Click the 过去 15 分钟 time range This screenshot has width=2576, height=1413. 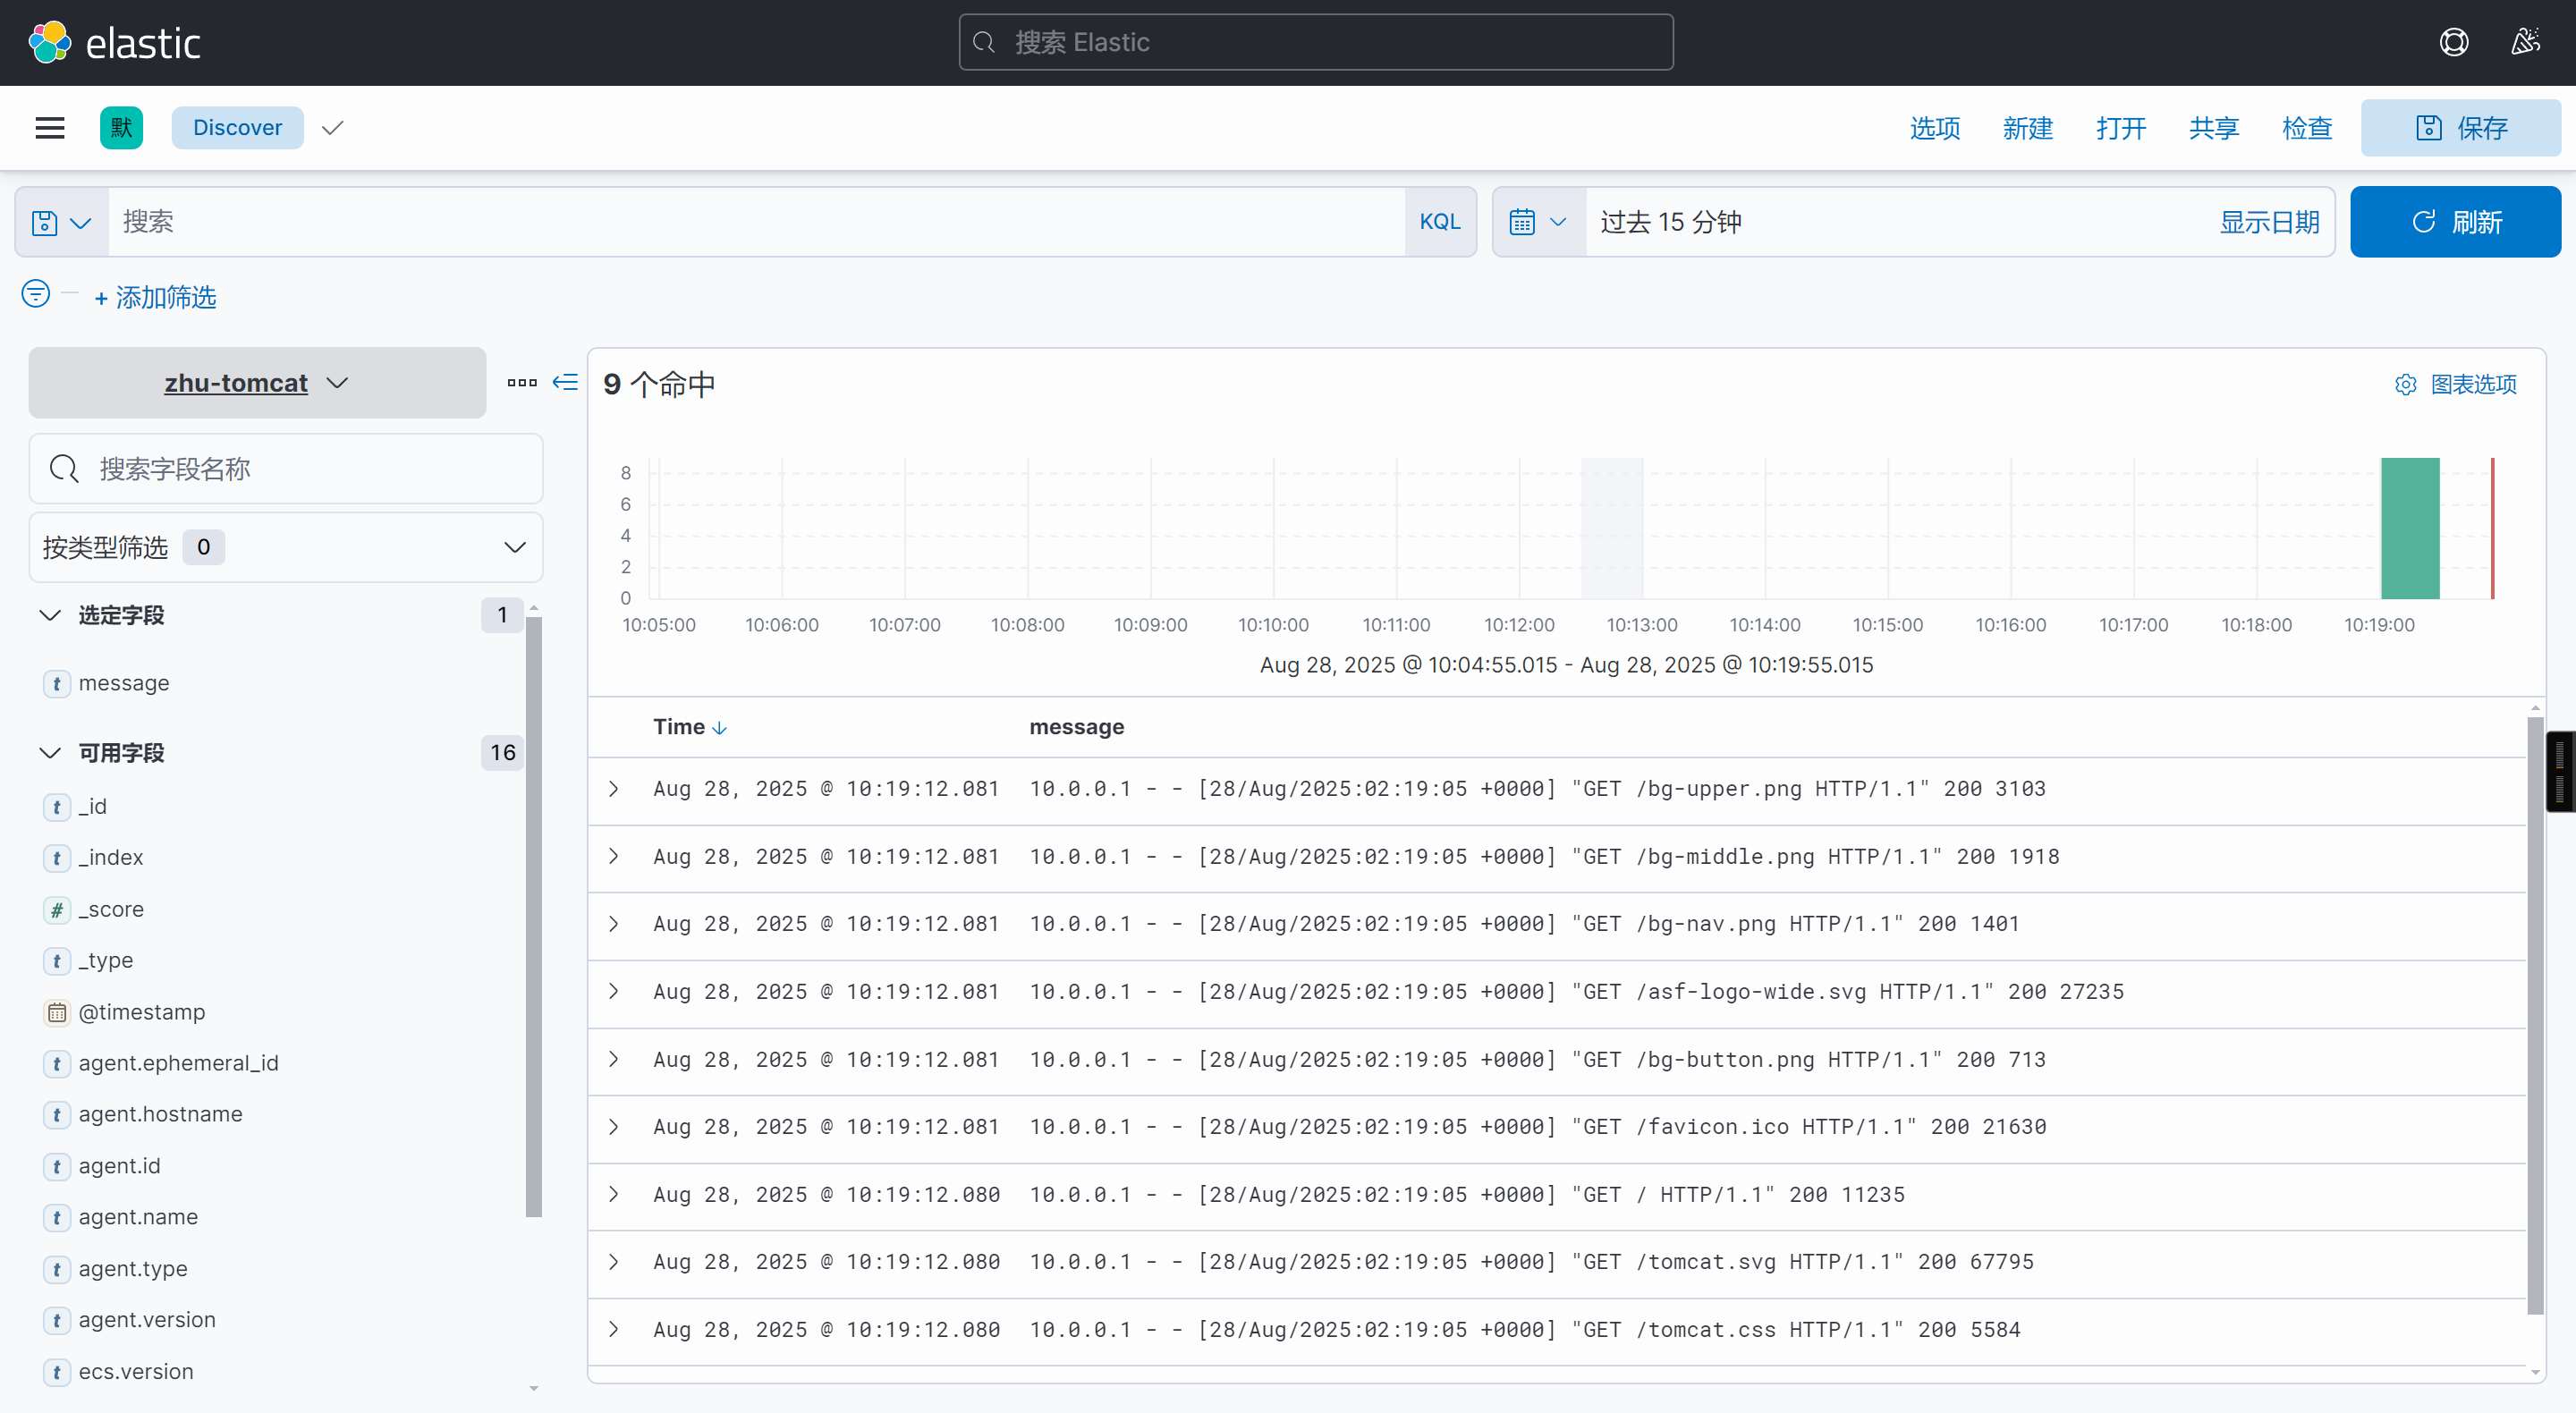(x=1670, y=222)
